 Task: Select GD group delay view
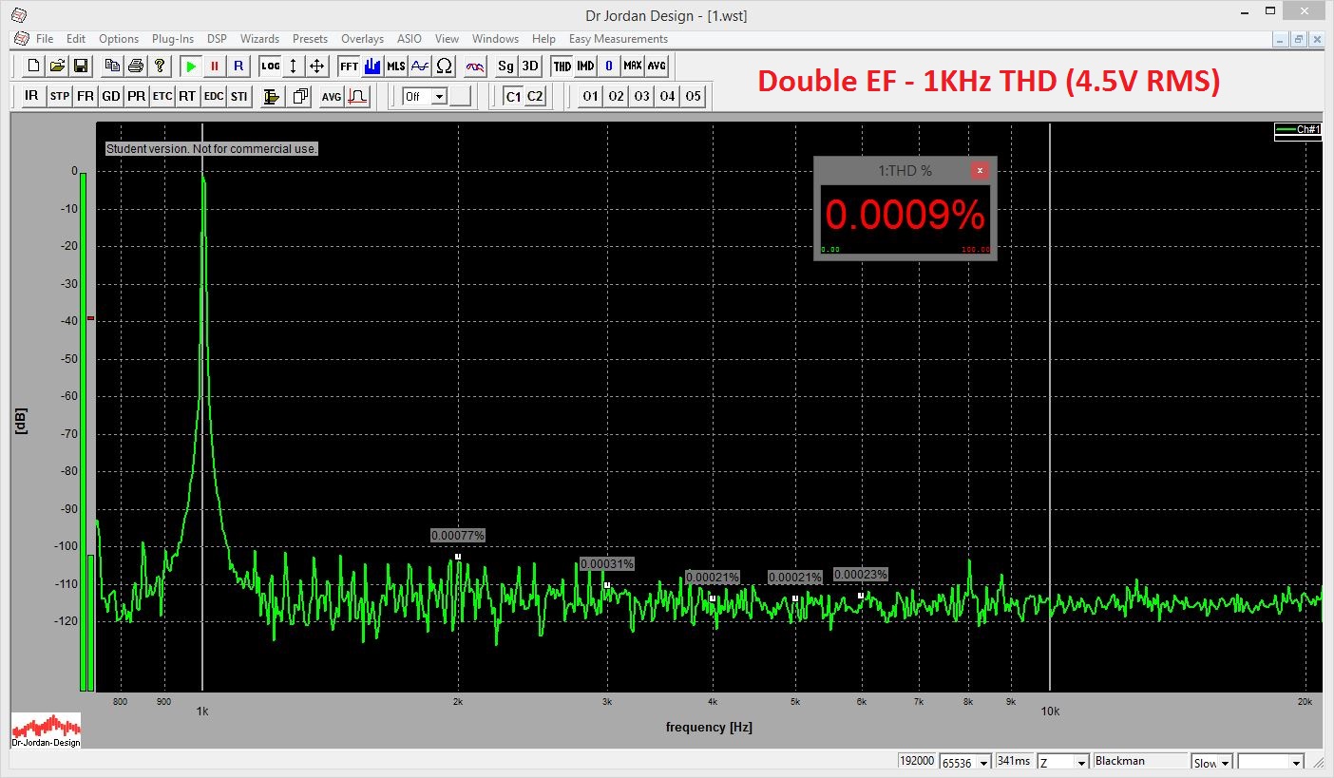pos(111,96)
